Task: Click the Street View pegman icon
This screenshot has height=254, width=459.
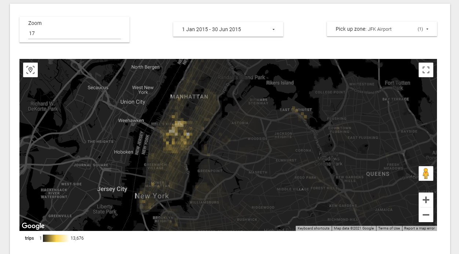Action: (426, 173)
